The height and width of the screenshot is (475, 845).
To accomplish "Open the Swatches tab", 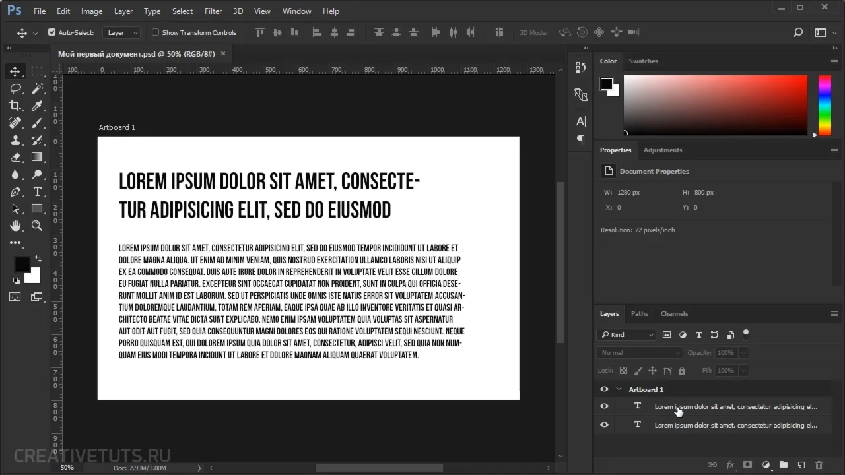I will [x=643, y=61].
